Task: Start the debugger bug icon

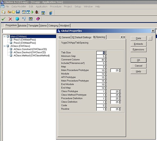Action: (x=37, y=12)
